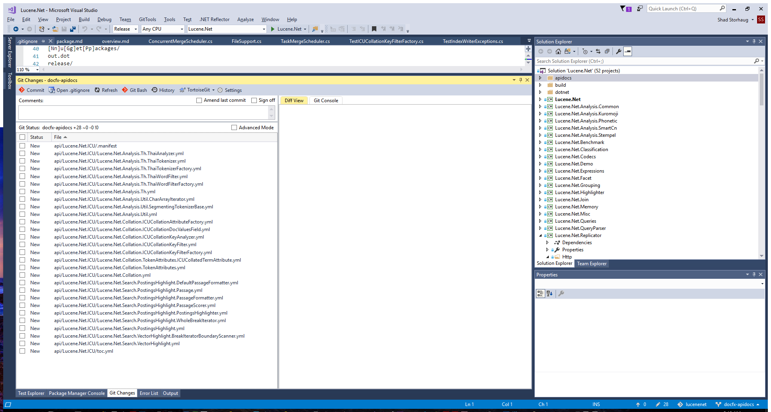
Task: Check the select-all checkbox in Status header
Action: click(22, 137)
